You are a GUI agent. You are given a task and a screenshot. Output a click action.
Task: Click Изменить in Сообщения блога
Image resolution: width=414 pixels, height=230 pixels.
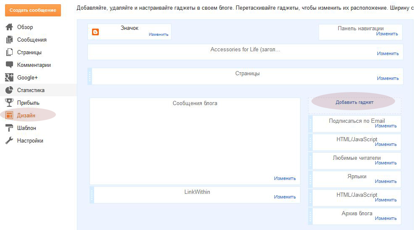(x=285, y=178)
